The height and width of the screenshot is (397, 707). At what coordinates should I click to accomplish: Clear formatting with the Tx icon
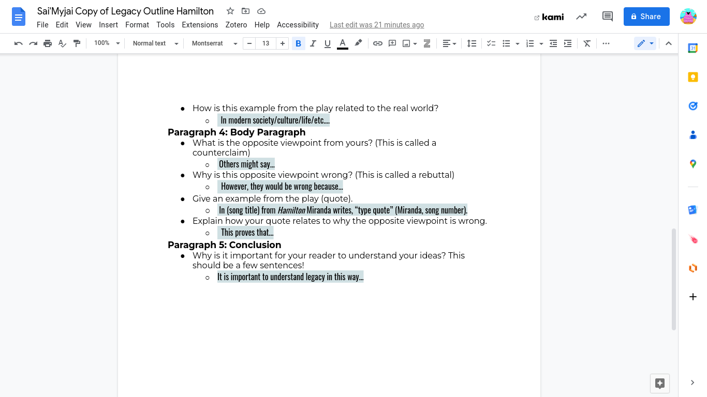pyautogui.click(x=587, y=43)
